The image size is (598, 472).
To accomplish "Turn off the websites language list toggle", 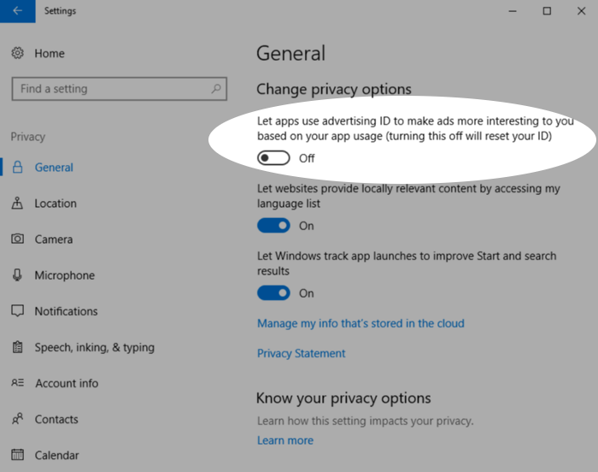I will pos(274,226).
